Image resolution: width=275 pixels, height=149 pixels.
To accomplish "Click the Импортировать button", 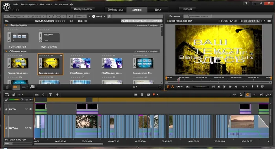I will tap(83, 9).
